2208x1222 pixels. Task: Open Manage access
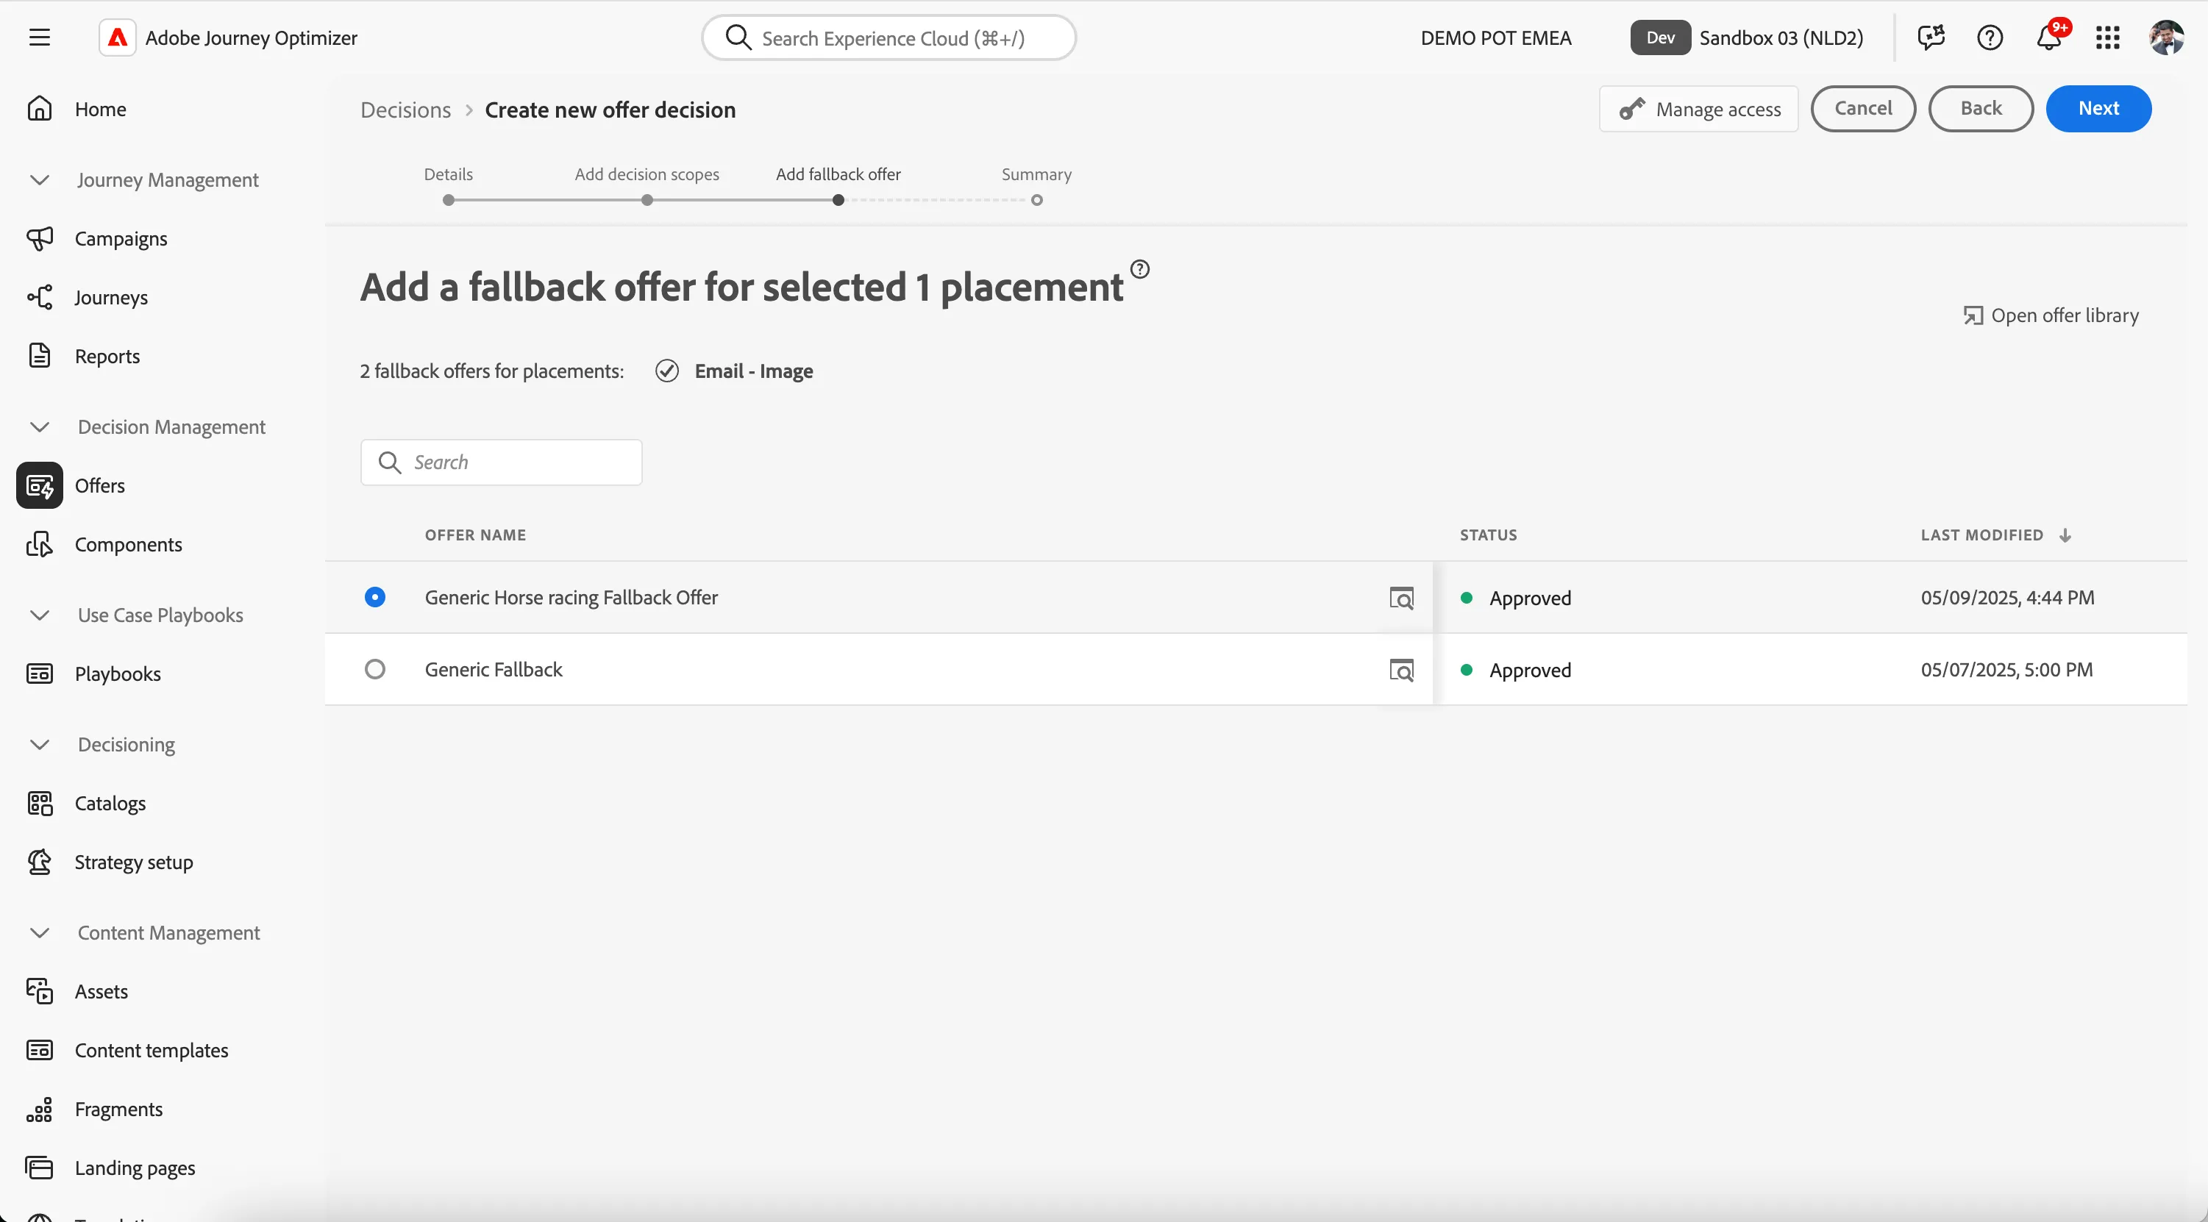tap(1699, 109)
